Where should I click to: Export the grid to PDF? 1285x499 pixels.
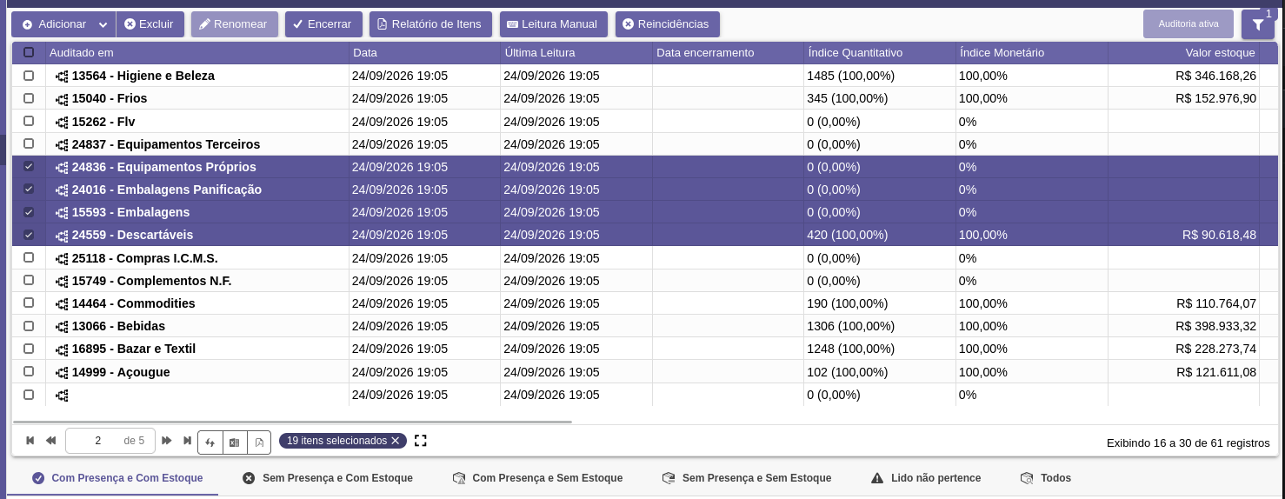259,442
